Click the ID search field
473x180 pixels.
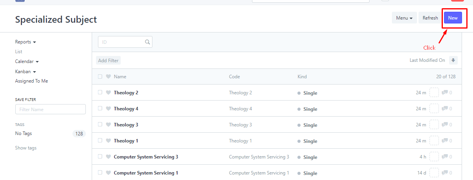pos(125,42)
